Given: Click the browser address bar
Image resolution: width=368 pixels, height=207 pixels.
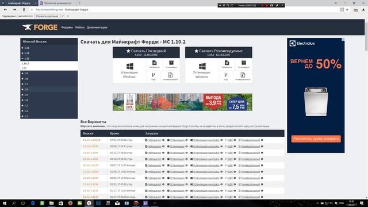Looking at the screenshot, I should (183, 10).
